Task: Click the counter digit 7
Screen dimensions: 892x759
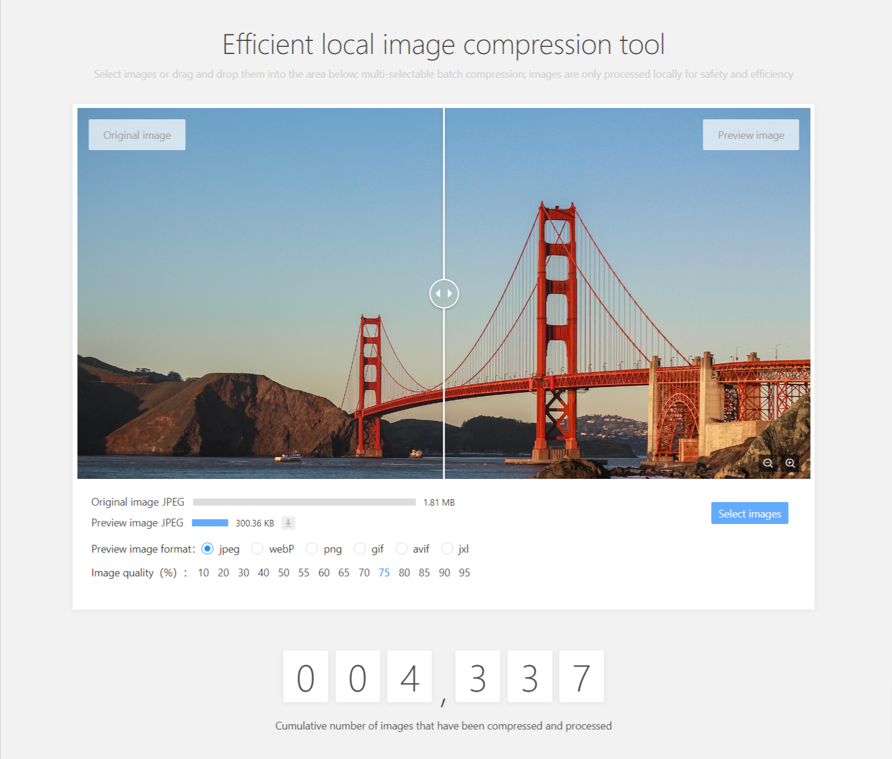Action: coord(582,677)
